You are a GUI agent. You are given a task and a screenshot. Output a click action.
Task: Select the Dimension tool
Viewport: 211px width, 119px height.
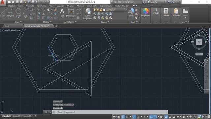[x=71, y=13]
